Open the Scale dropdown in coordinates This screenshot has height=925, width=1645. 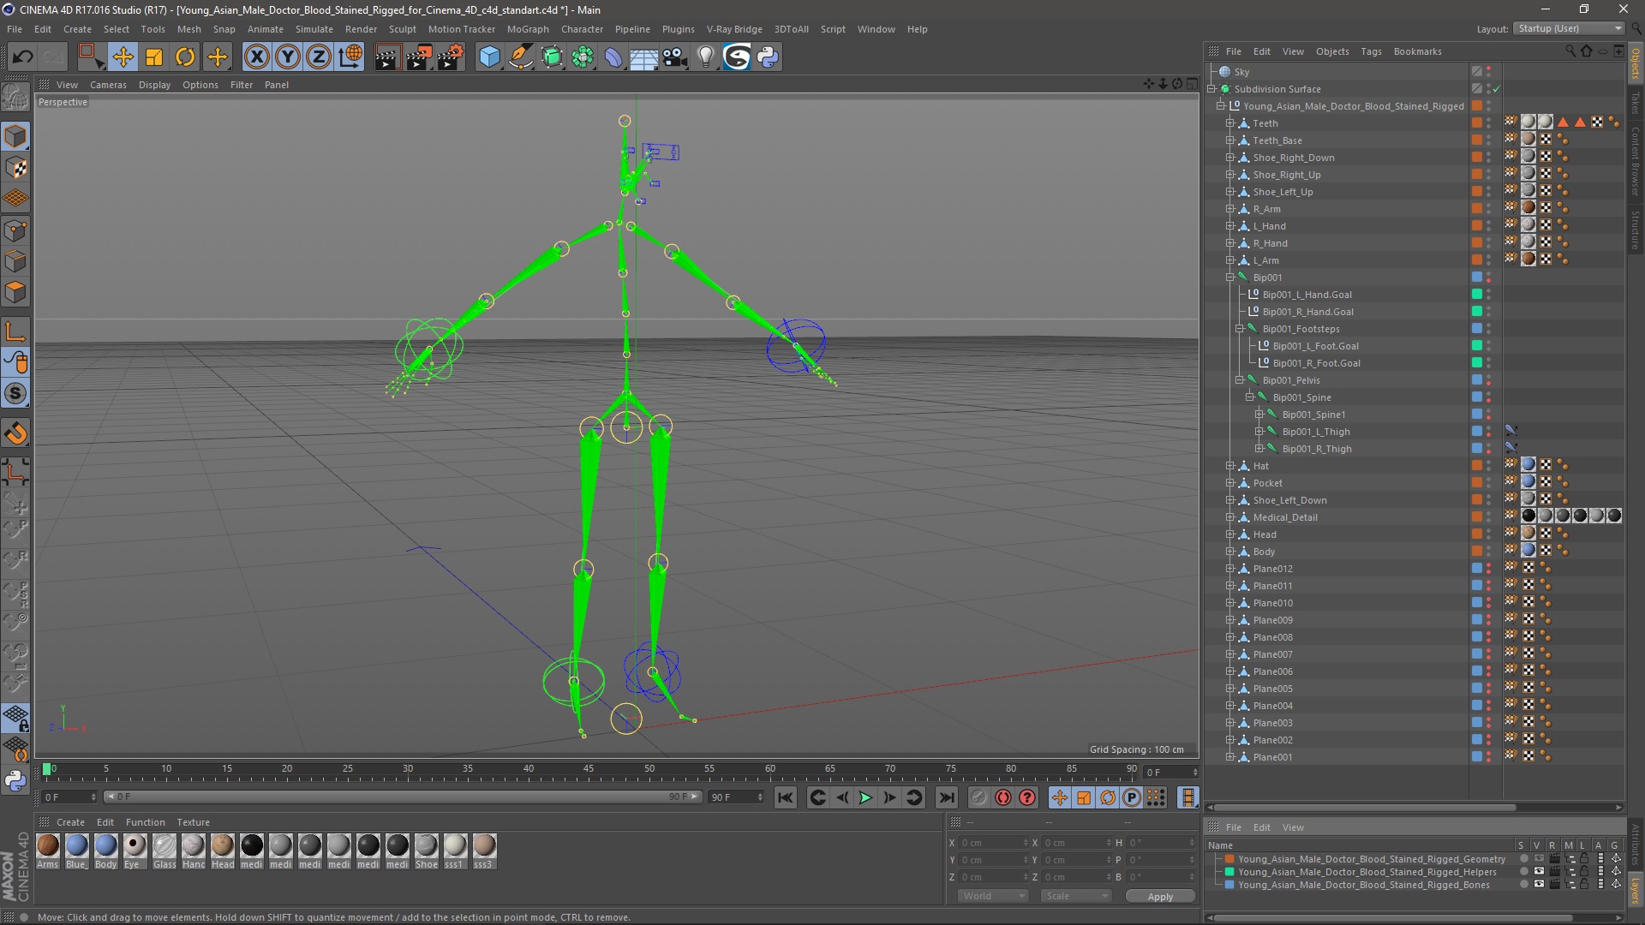[1076, 896]
